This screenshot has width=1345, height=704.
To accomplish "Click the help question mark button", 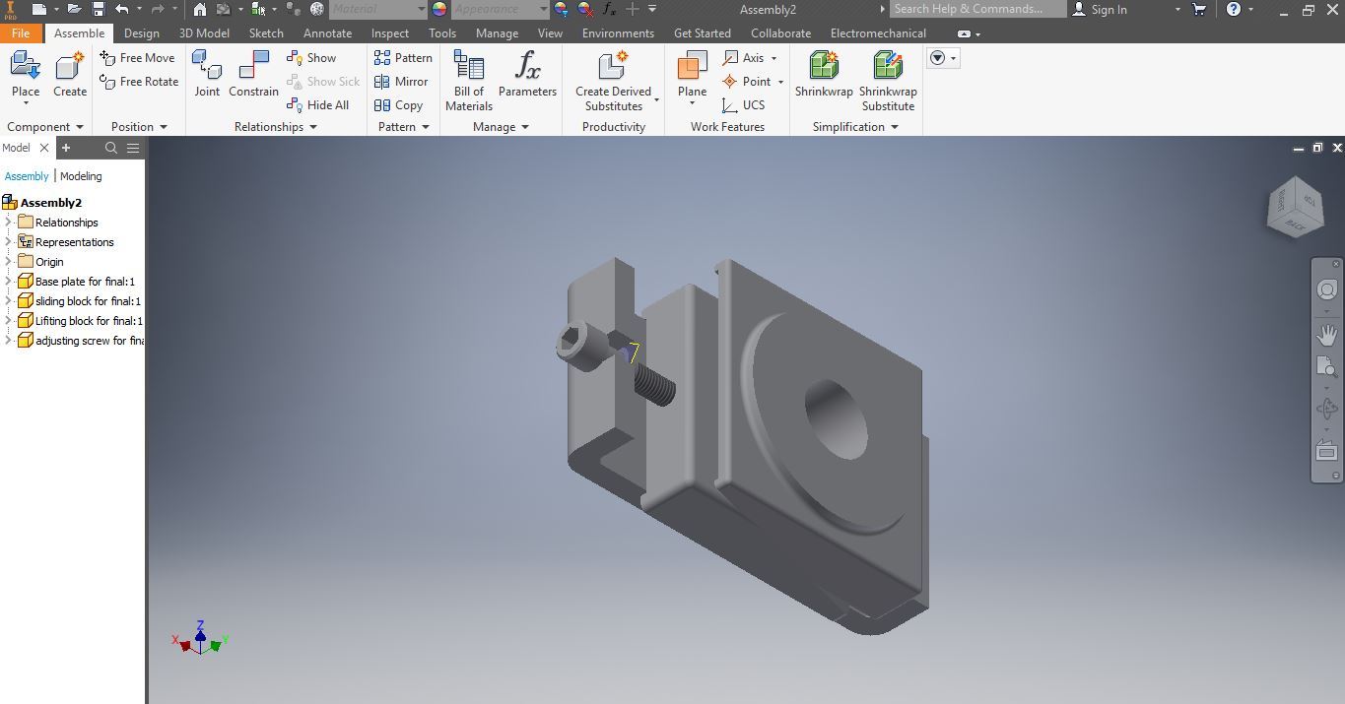I will point(1234,9).
